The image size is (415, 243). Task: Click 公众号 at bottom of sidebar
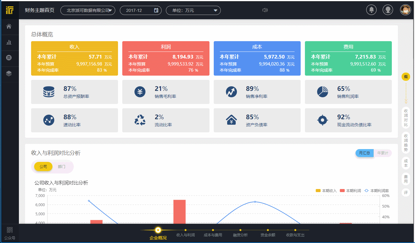tap(9, 233)
